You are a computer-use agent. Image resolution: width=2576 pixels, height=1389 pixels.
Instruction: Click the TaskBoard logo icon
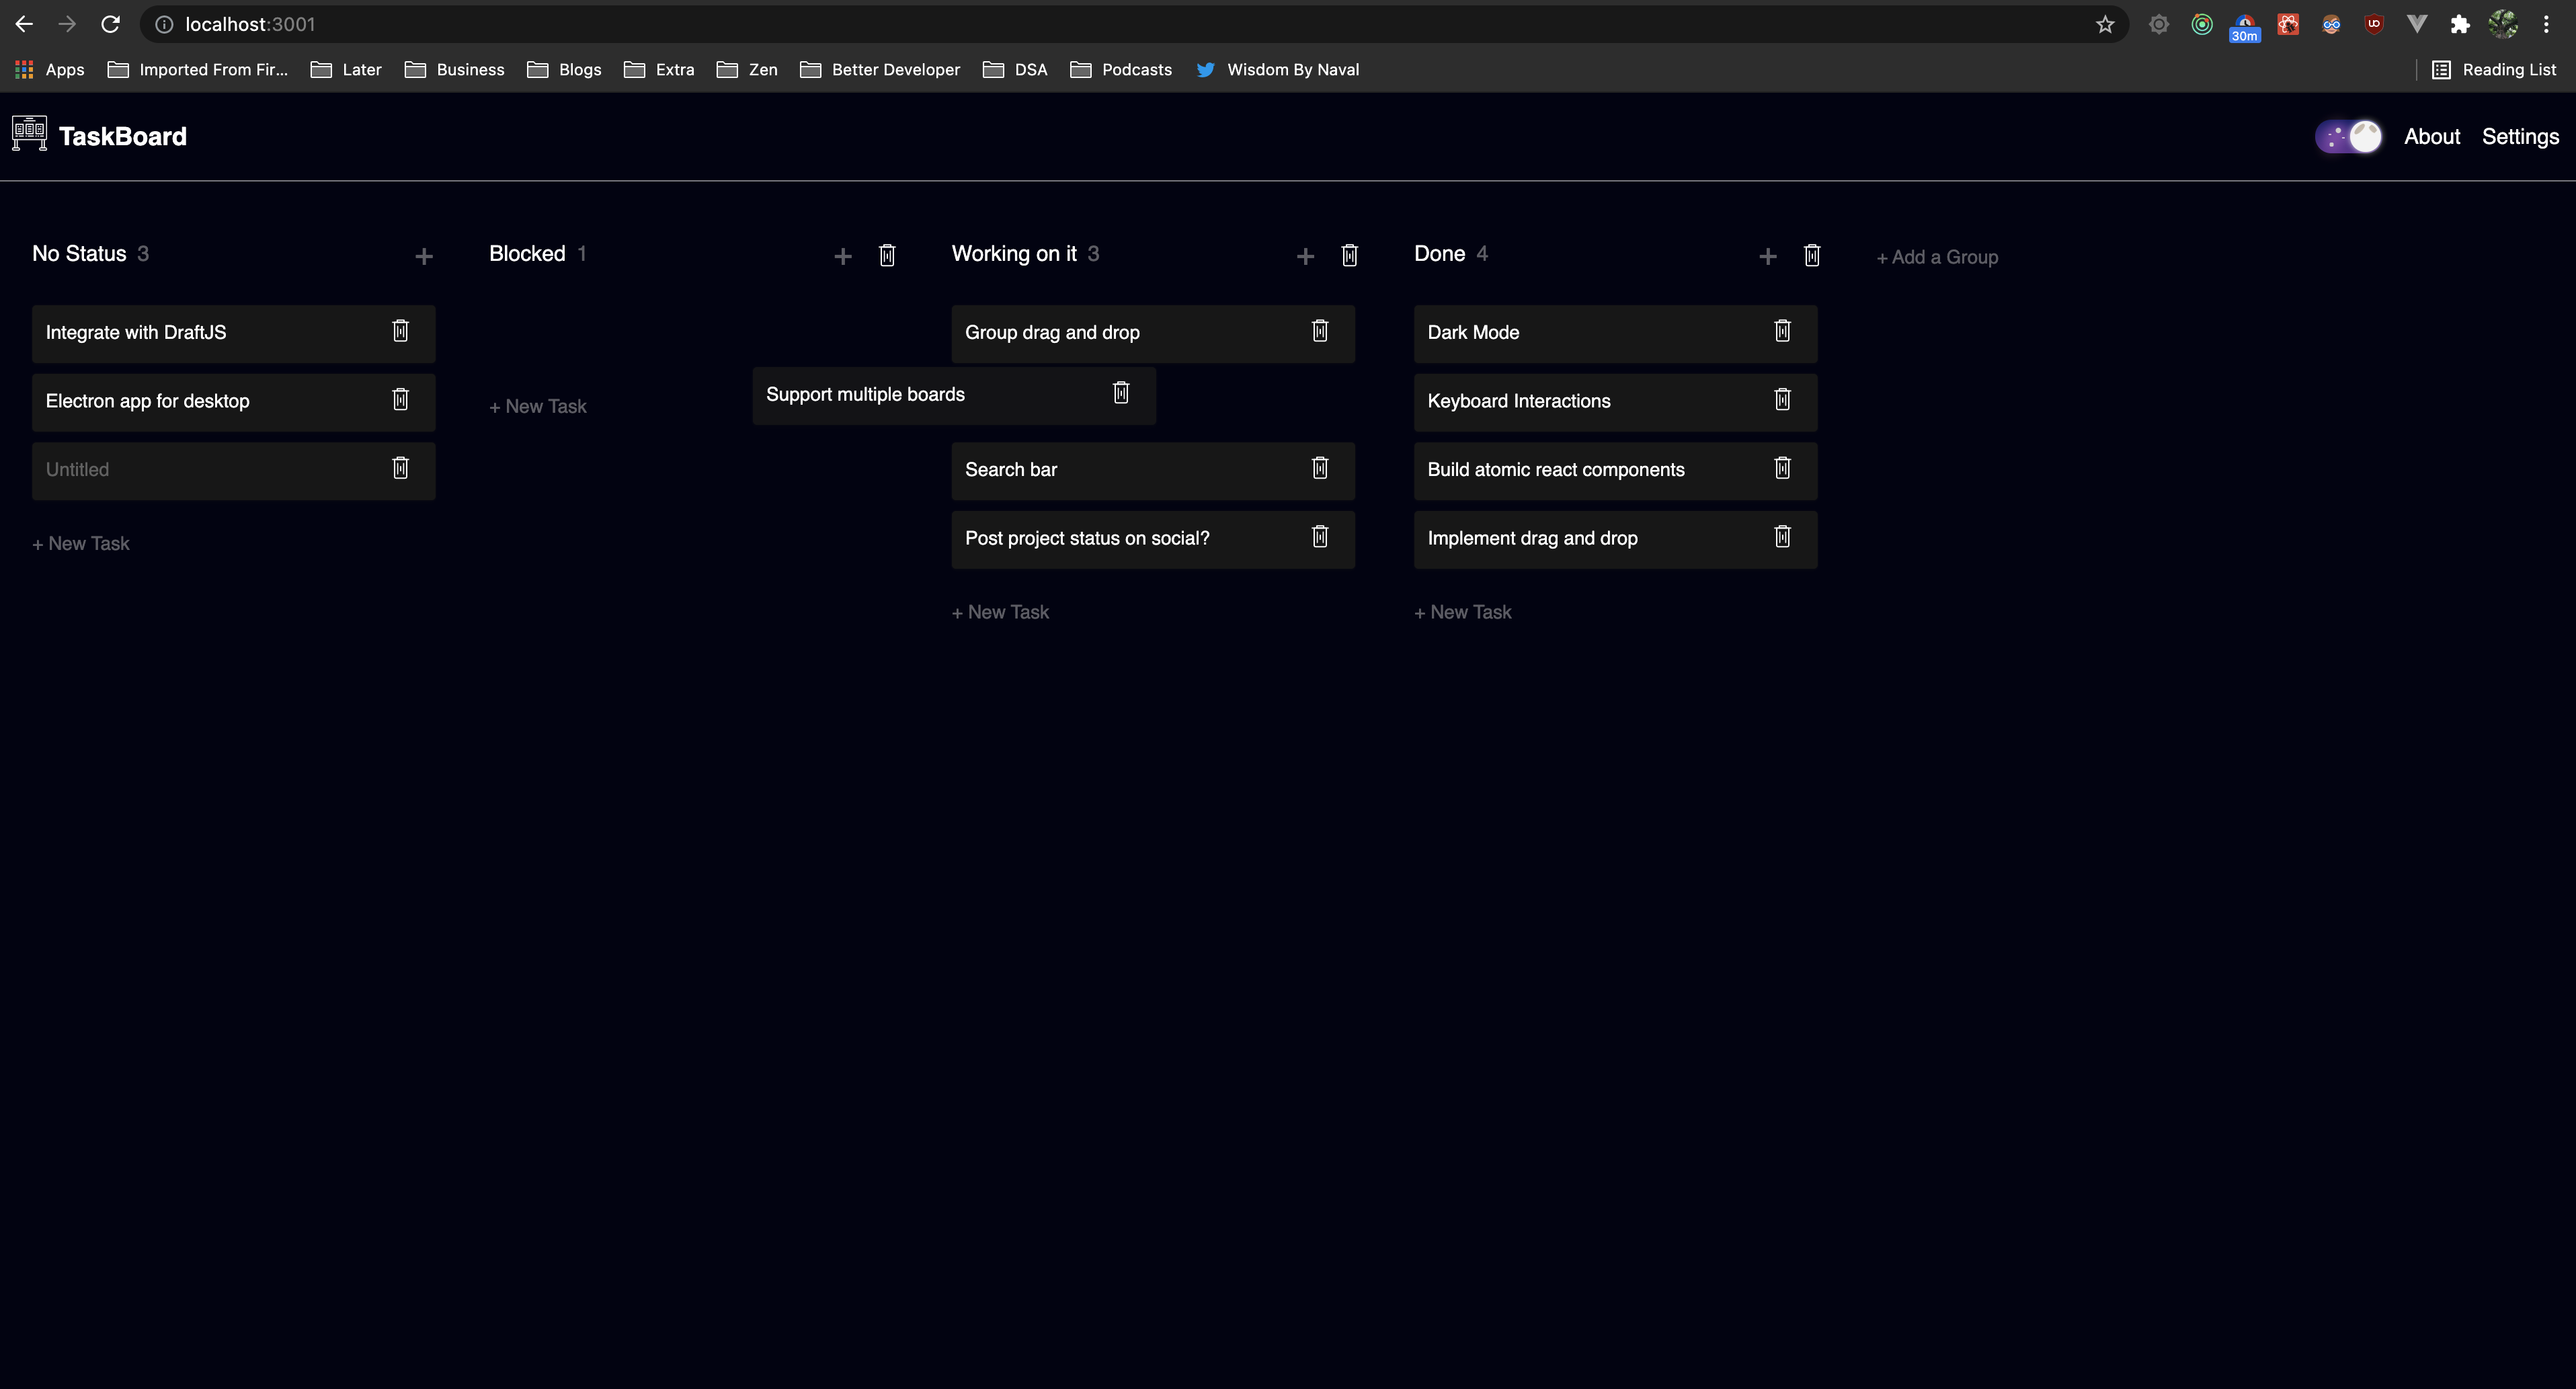29,134
